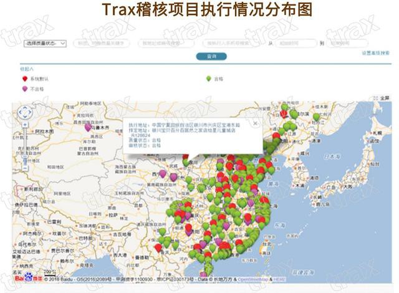
Task: Zoom in with the plus button
Action: pyautogui.click(x=25, y=125)
